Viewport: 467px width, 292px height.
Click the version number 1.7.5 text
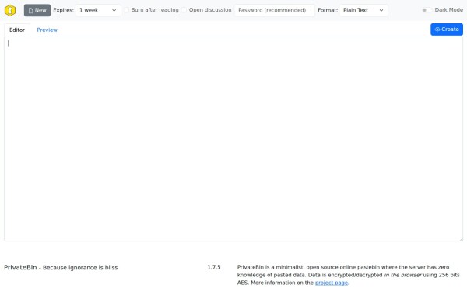pyautogui.click(x=214, y=267)
